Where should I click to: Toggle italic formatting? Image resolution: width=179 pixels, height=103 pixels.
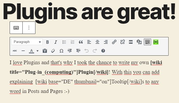[56, 42]
